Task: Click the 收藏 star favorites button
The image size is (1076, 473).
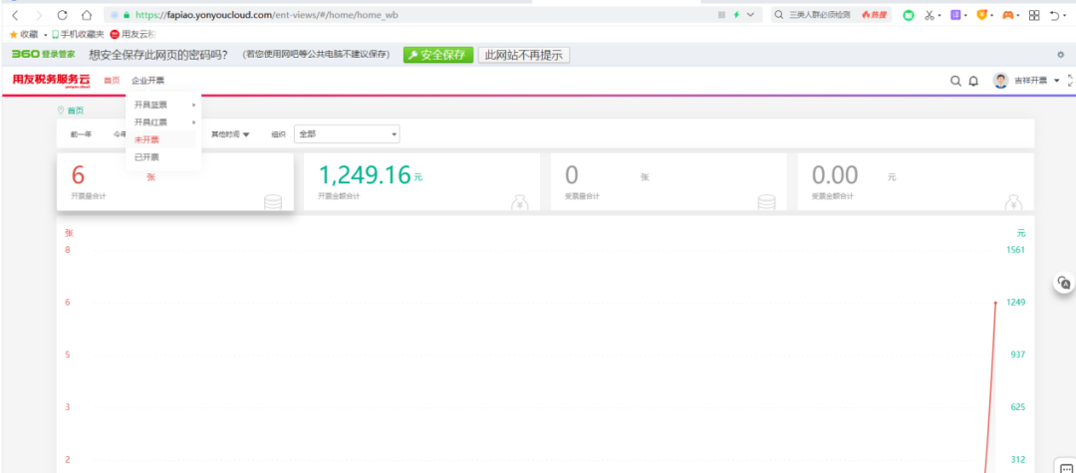Action: pos(23,34)
